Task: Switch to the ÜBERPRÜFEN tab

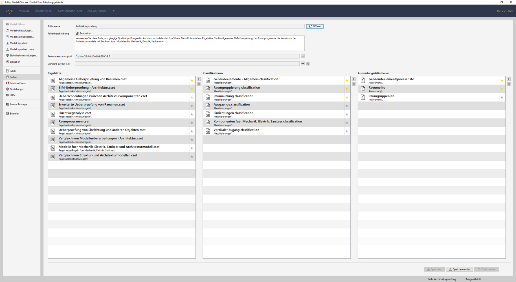Action: click(x=44, y=11)
